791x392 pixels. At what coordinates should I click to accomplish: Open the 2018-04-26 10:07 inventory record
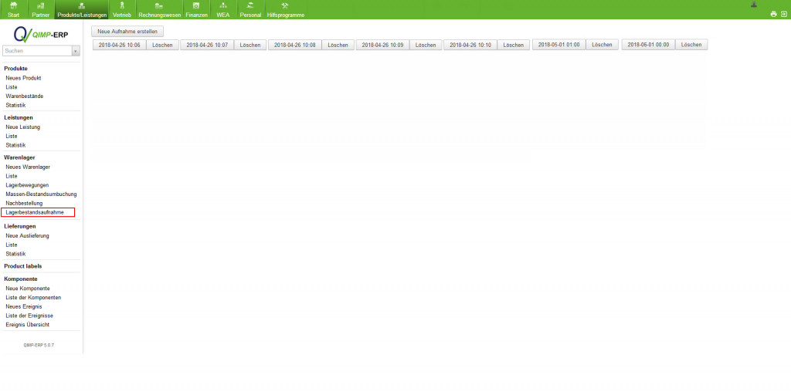207,45
